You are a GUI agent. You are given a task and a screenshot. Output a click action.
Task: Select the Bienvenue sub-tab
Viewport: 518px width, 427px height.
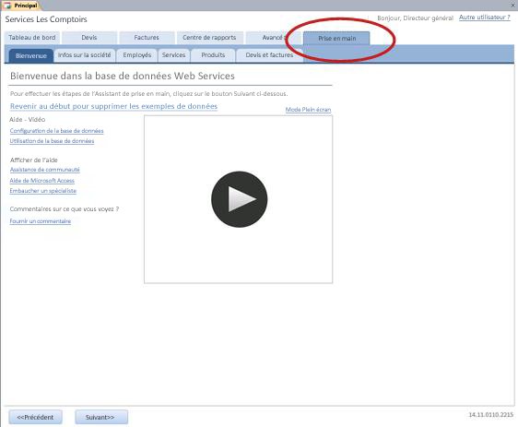31,56
